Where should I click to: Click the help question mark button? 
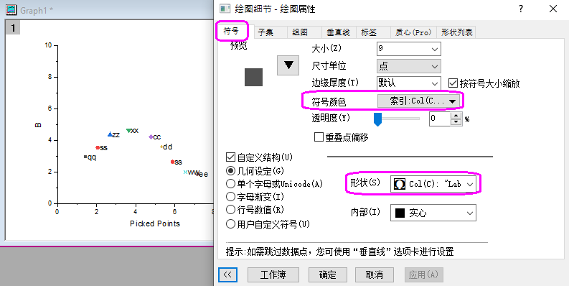(x=521, y=9)
